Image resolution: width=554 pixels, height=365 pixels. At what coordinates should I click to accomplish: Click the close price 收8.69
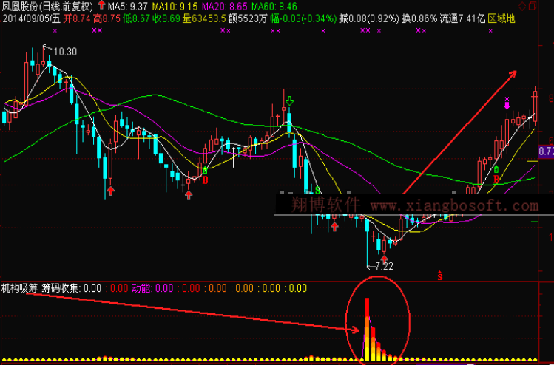tap(166, 18)
